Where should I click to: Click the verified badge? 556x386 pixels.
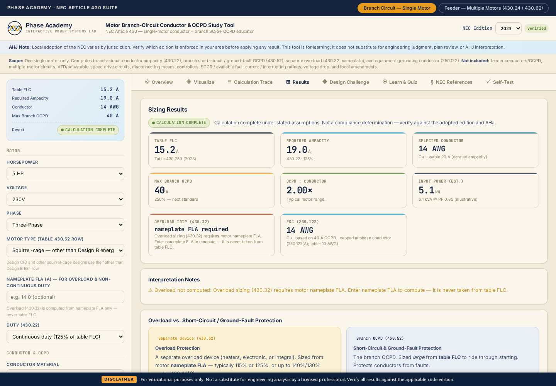536,28
